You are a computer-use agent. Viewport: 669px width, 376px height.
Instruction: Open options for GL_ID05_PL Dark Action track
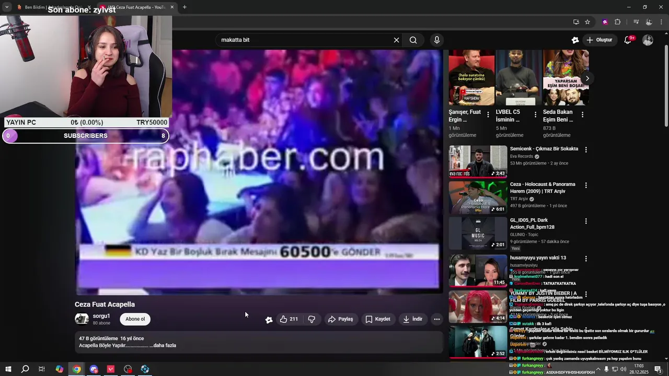(586, 221)
